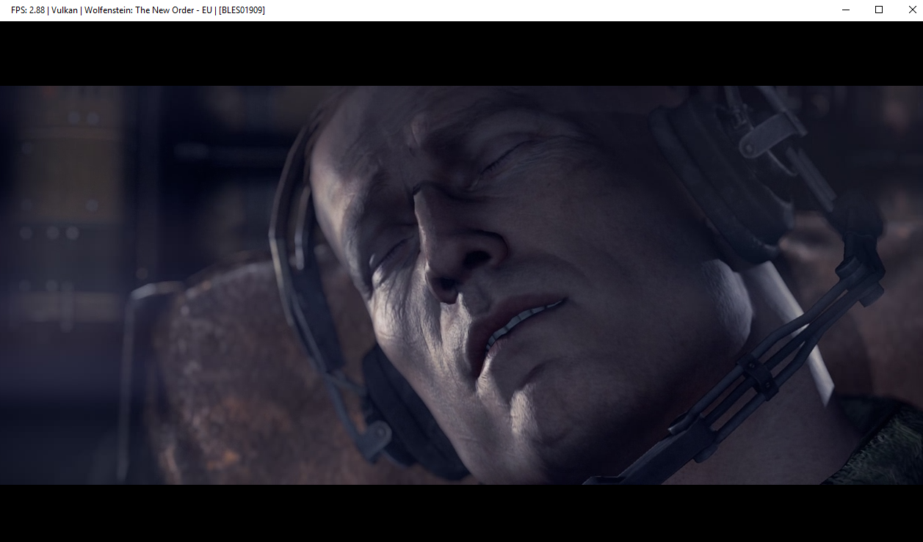
Task: Maximize the Wolfenstein emulator window
Action: (879, 10)
